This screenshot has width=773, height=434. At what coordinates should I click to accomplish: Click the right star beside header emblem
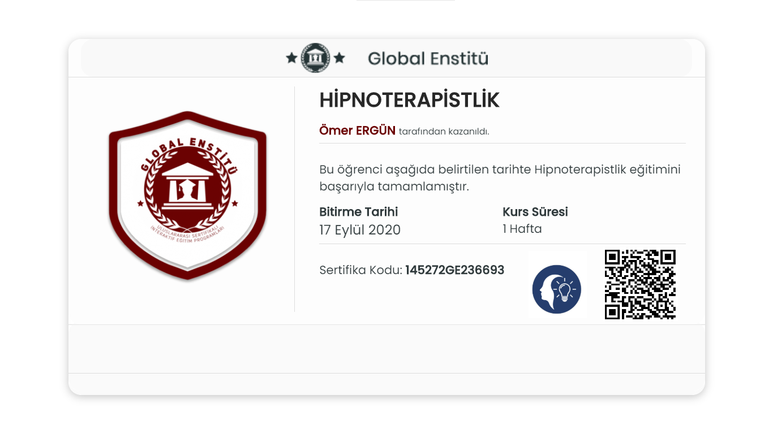(x=339, y=58)
